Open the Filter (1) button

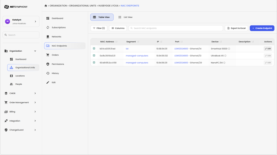(99, 28)
